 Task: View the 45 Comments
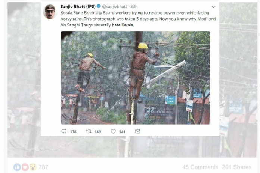[200, 167]
